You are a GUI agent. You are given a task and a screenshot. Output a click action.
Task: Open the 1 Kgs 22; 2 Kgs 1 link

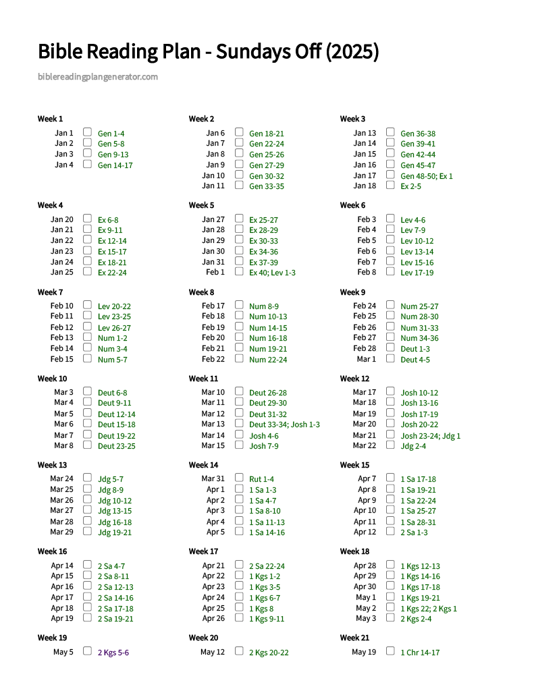click(429, 609)
